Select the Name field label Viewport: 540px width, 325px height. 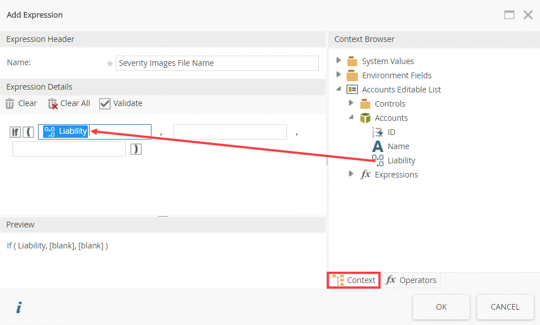[x=398, y=146]
